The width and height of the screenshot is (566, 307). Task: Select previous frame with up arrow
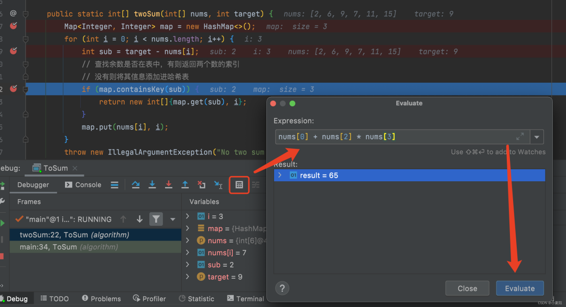[x=123, y=219]
